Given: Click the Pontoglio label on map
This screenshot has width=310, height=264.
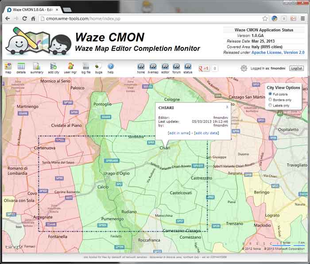Looking at the screenshot, I should (x=102, y=104).
